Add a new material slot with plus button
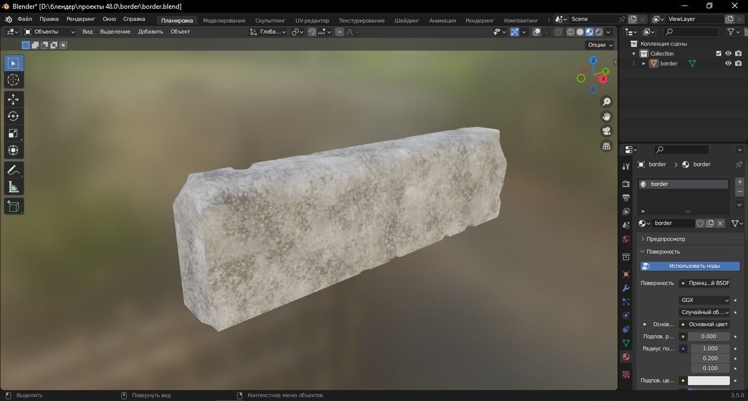748x401 pixels. (739, 182)
